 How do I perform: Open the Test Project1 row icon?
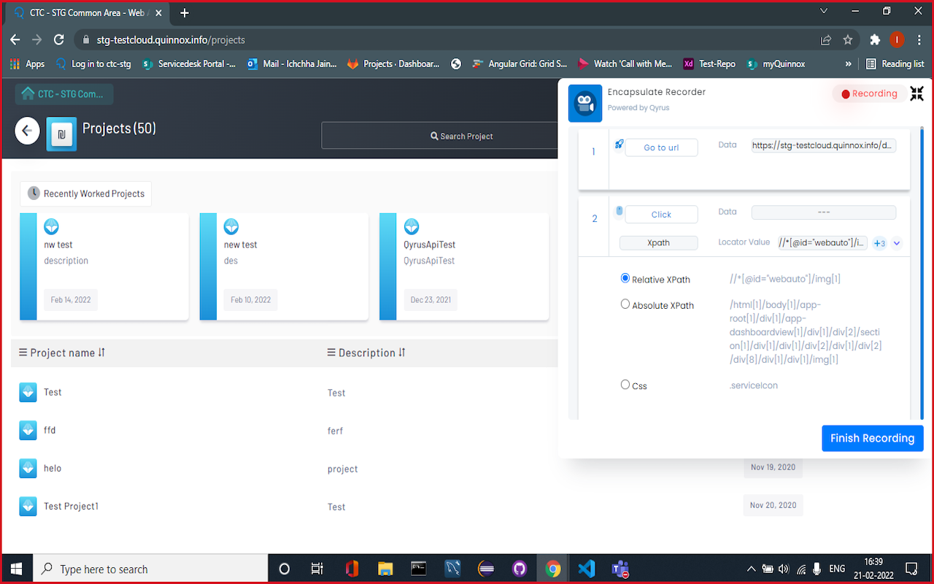pyautogui.click(x=28, y=506)
